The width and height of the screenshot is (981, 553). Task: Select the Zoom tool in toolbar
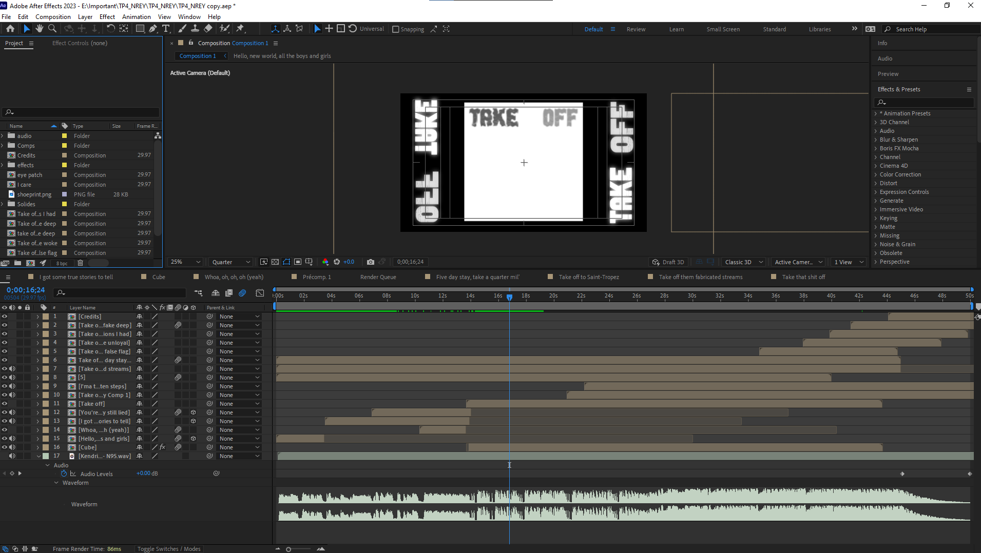52,29
